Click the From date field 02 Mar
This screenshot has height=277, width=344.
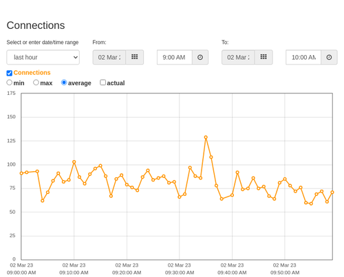click(109, 57)
